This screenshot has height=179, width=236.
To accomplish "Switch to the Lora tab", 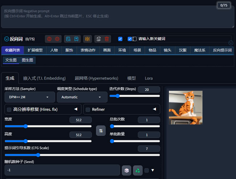I will tap(149, 78).
